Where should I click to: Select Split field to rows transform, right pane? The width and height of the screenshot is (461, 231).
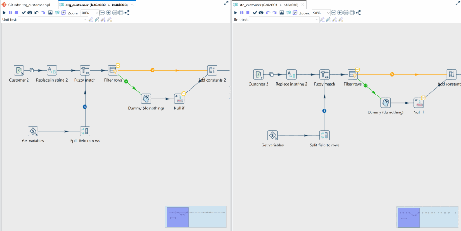click(x=325, y=136)
